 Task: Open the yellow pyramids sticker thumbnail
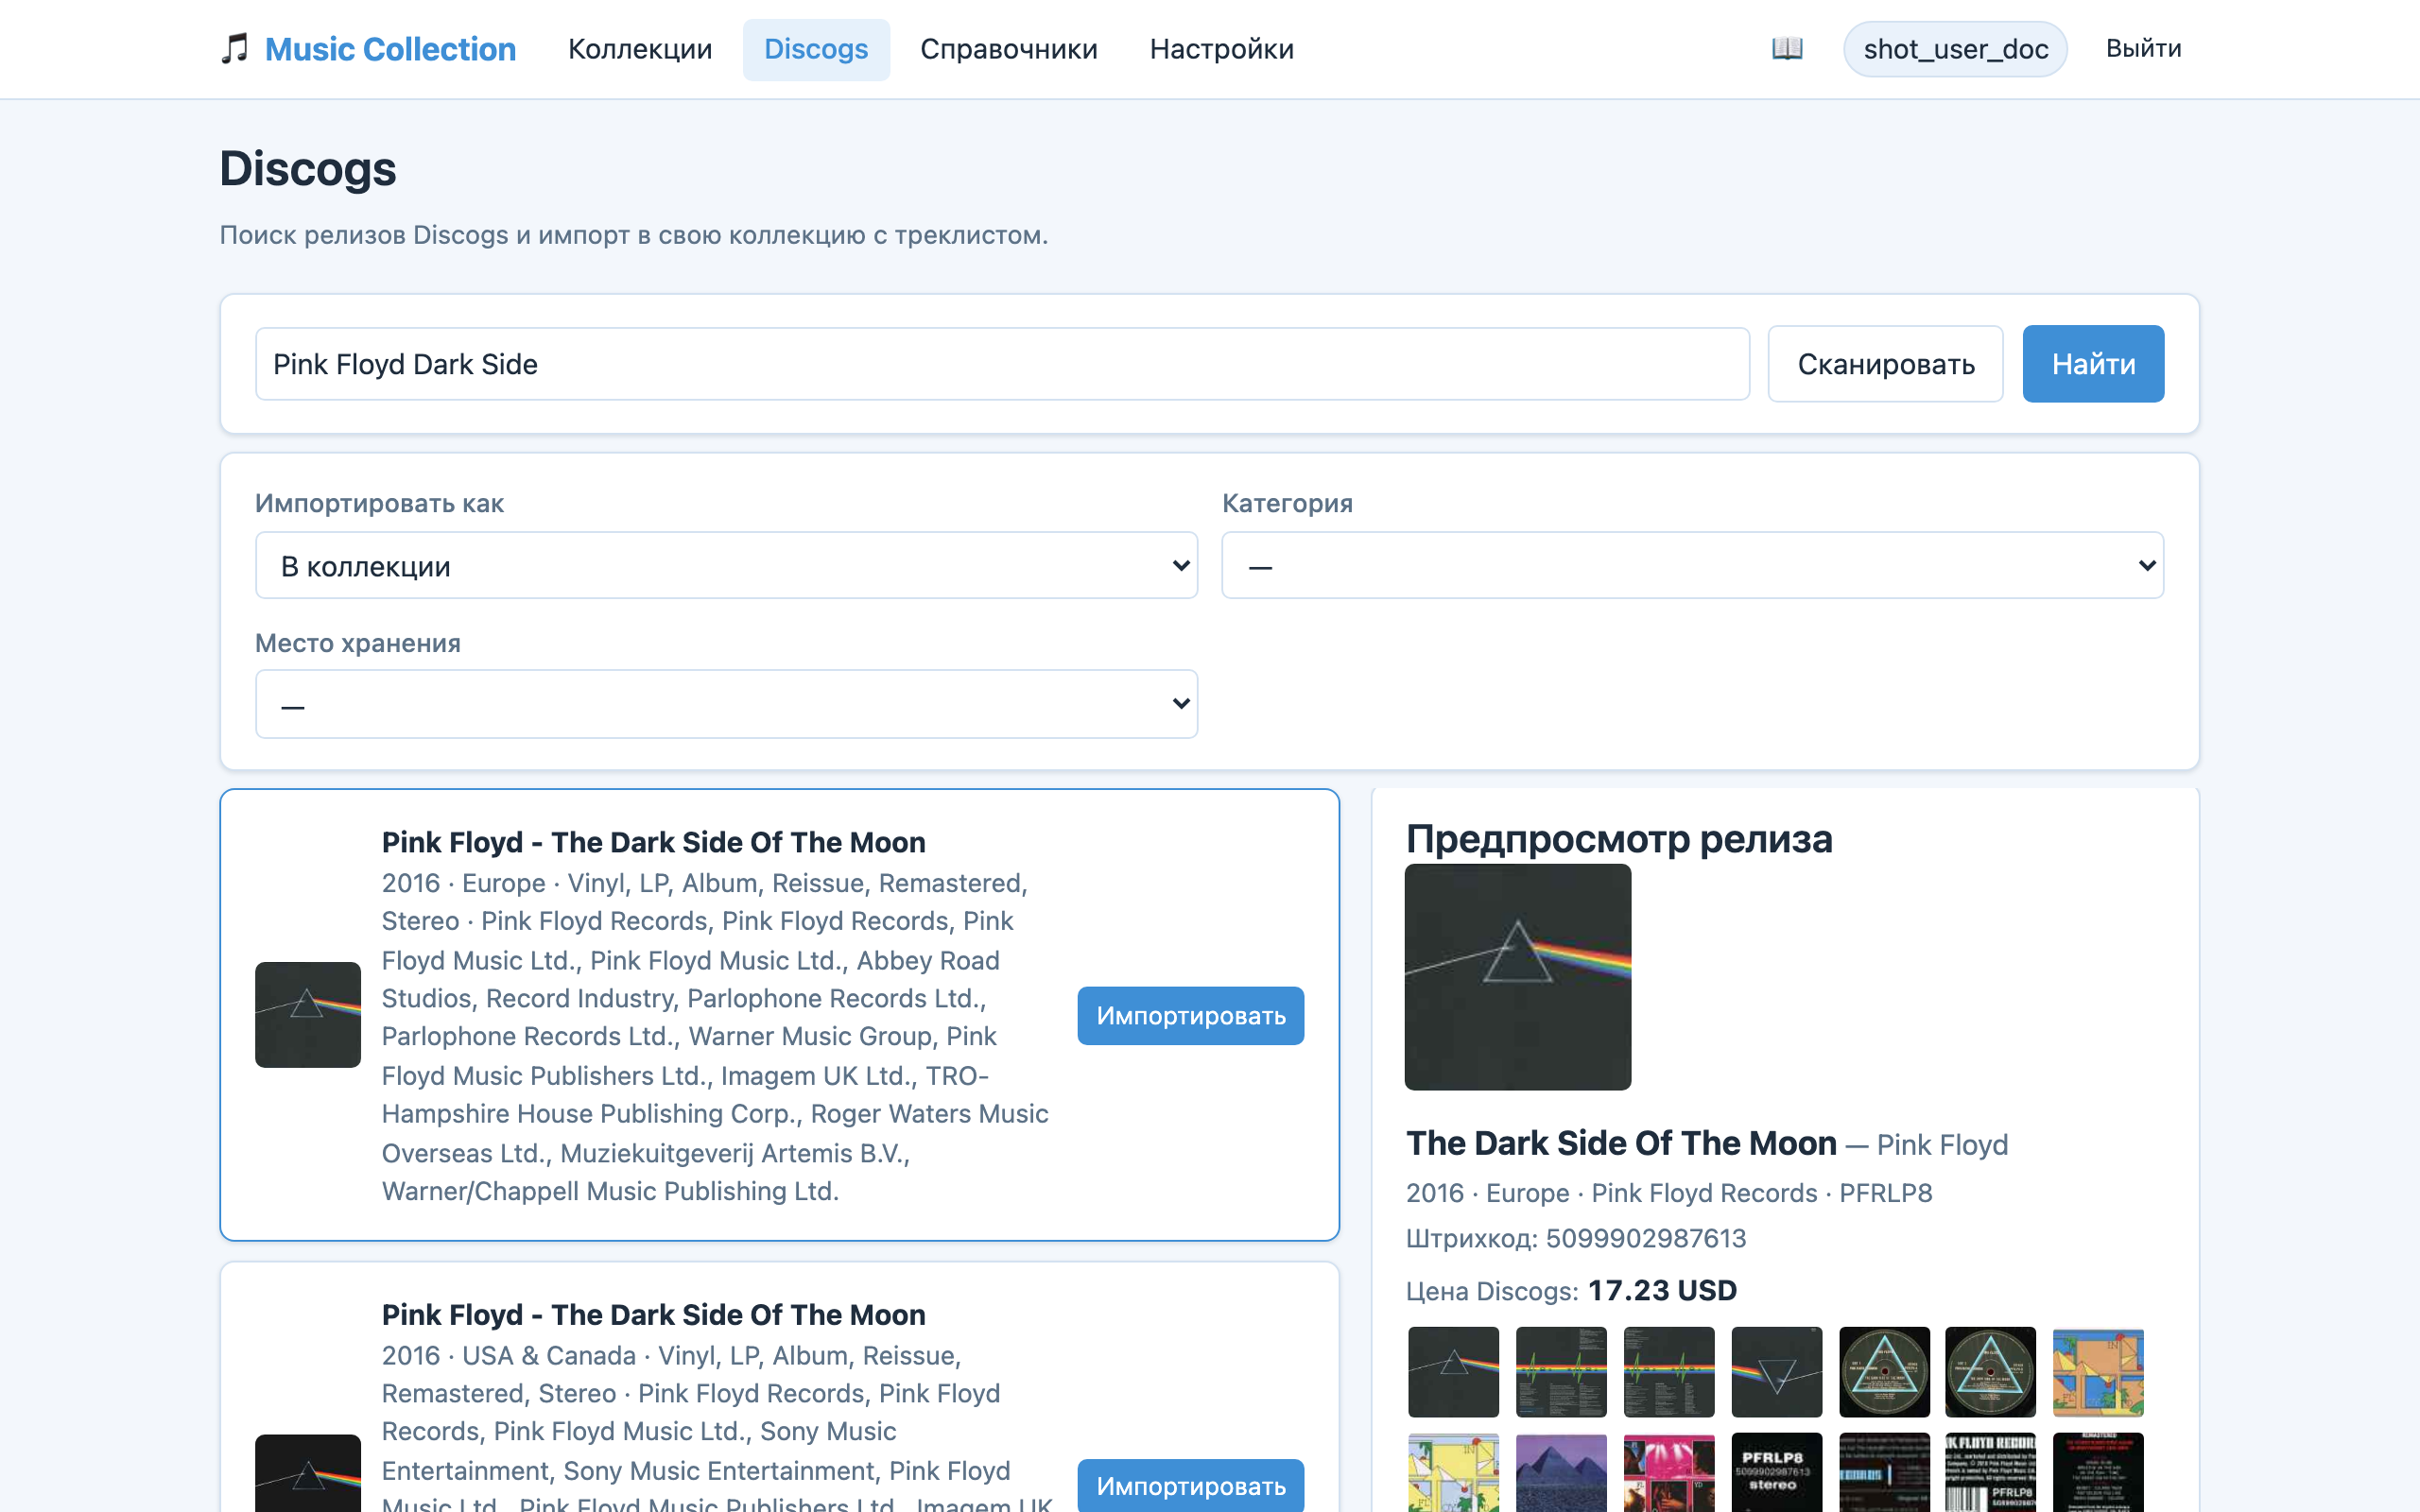(x=1453, y=1473)
